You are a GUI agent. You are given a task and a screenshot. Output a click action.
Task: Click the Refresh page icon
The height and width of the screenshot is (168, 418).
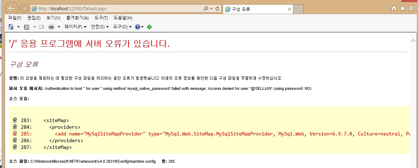pos(218,8)
